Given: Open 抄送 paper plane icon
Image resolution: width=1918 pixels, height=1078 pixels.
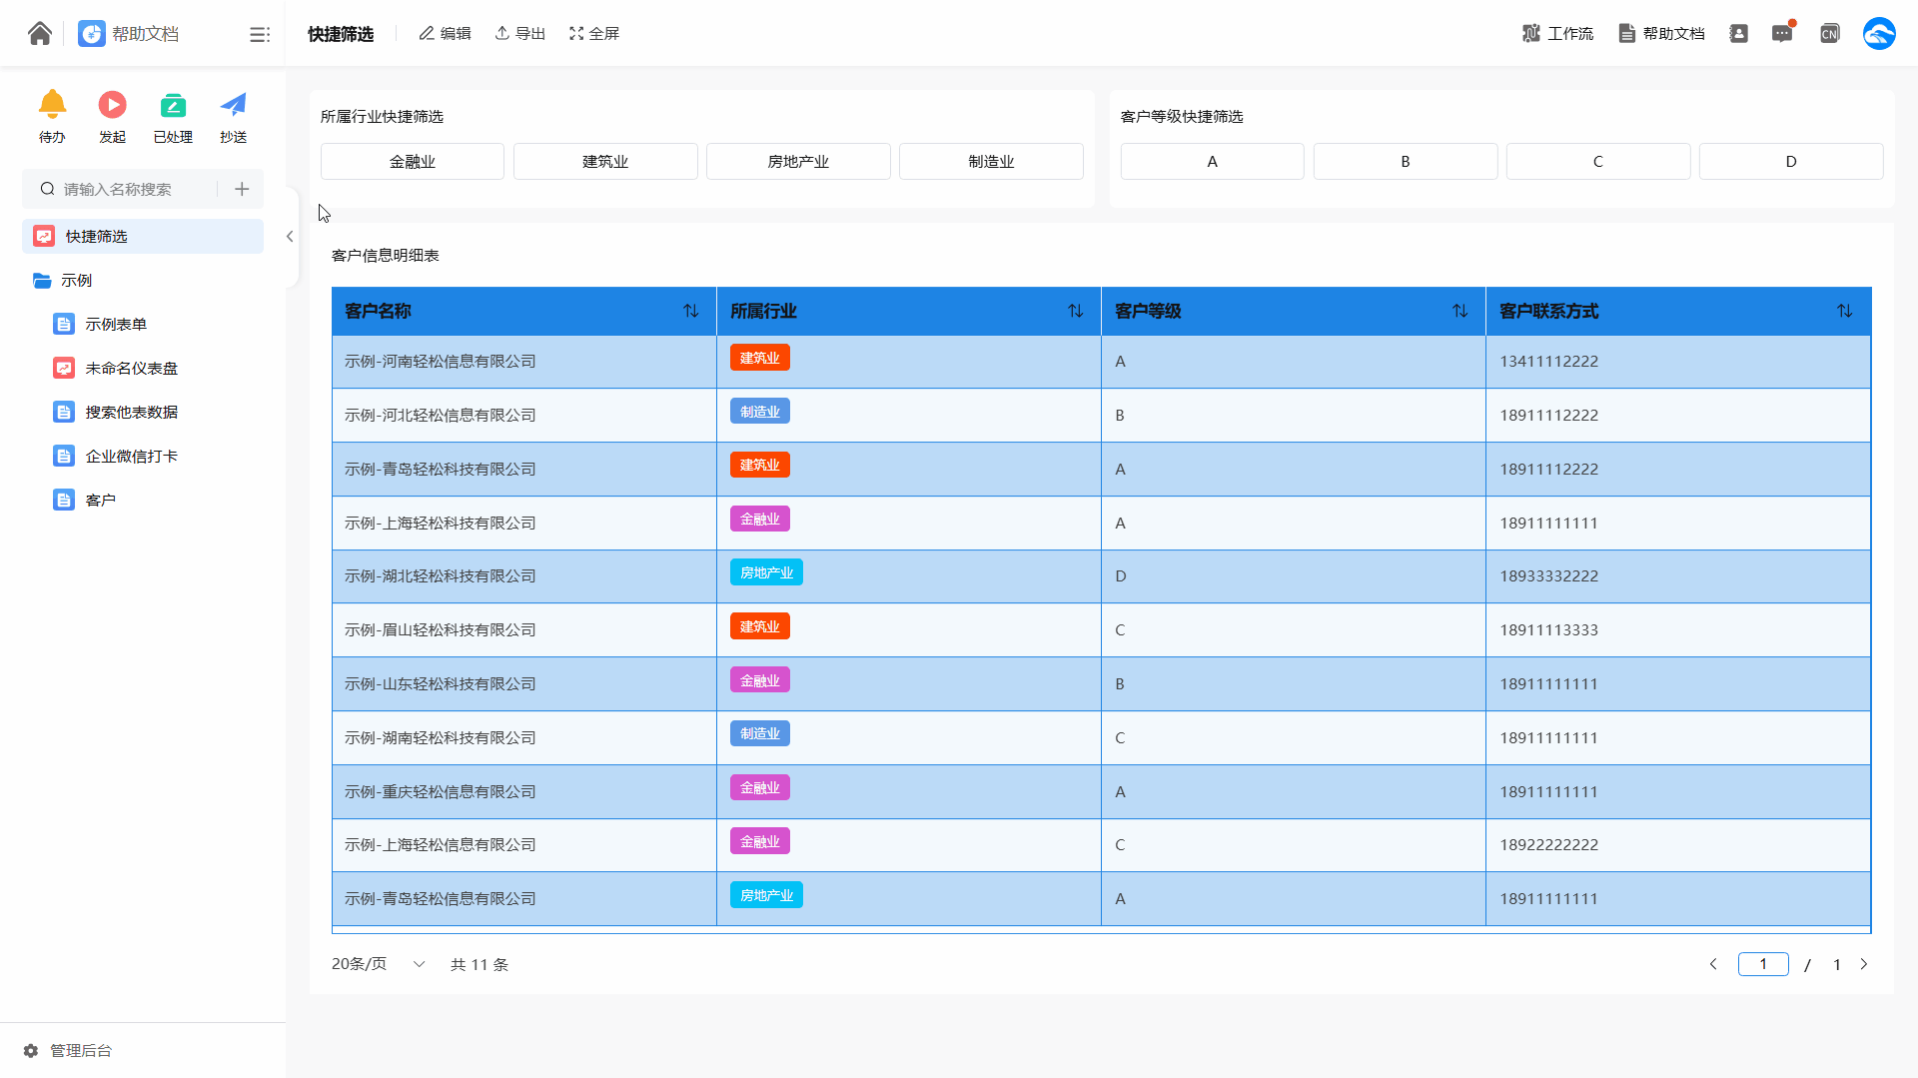Looking at the screenshot, I should click(x=234, y=105).
